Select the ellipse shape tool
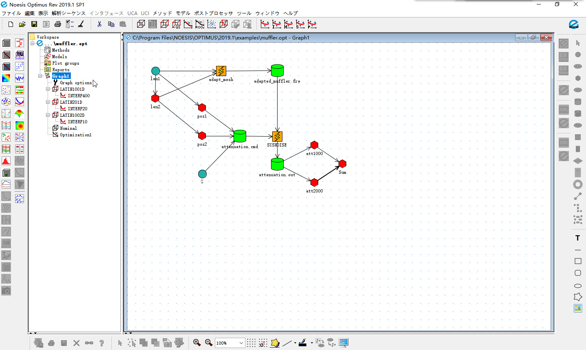586x350 pixels. pyautogui.click(x=577, y=286)
